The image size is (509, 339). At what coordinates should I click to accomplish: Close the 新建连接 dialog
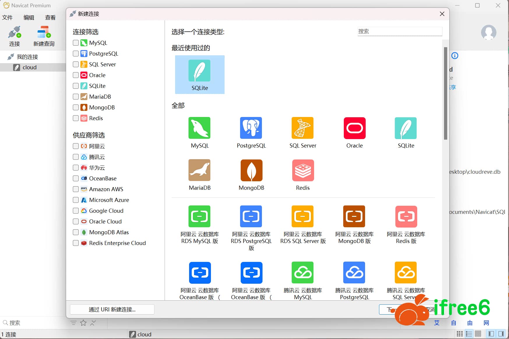[442, 14]
